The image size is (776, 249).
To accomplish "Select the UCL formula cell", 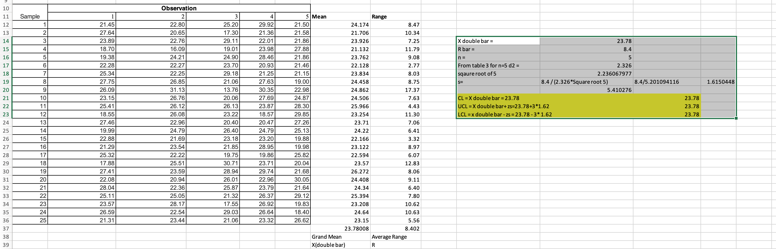I will click(x=498, y=106).
